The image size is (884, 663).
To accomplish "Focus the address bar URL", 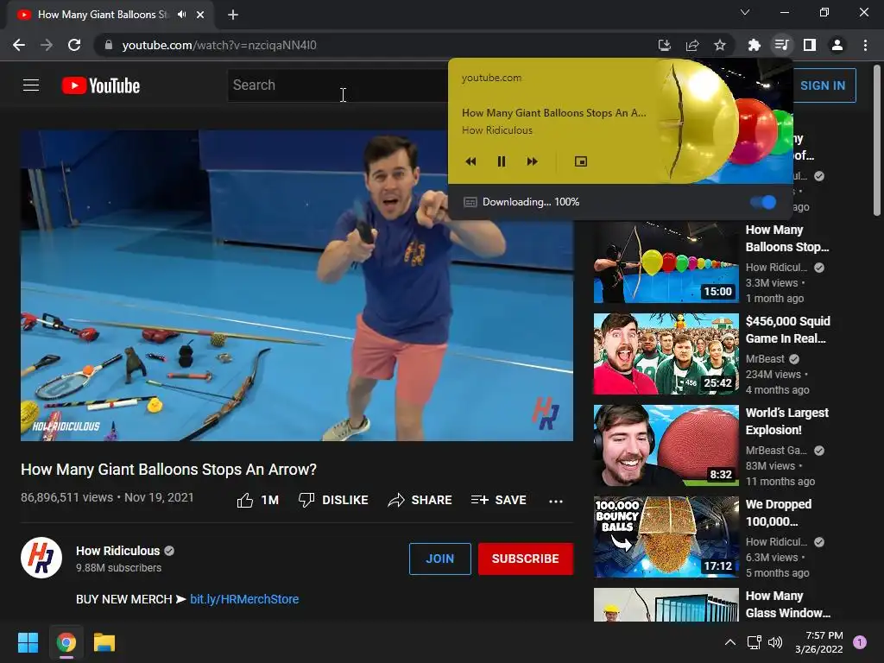I will point(219,45).
